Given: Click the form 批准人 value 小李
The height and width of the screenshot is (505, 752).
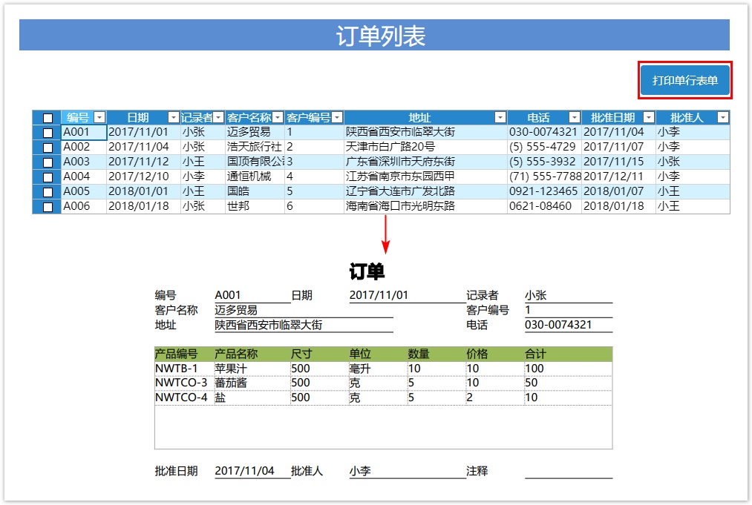Looking at the screenshot, I should coord(407,472).
